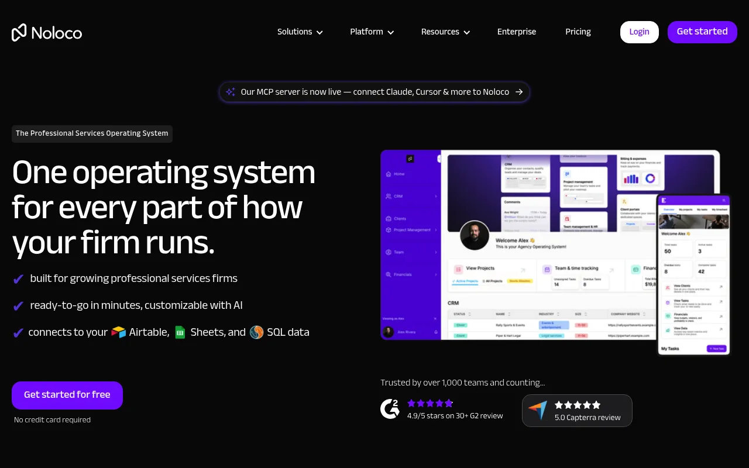Click the Project Management cube icon

tap(389, 230)
